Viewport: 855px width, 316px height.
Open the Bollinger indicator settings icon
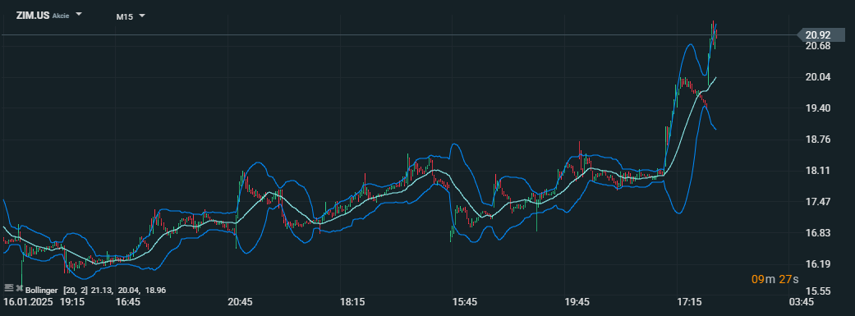coord(9,287)
